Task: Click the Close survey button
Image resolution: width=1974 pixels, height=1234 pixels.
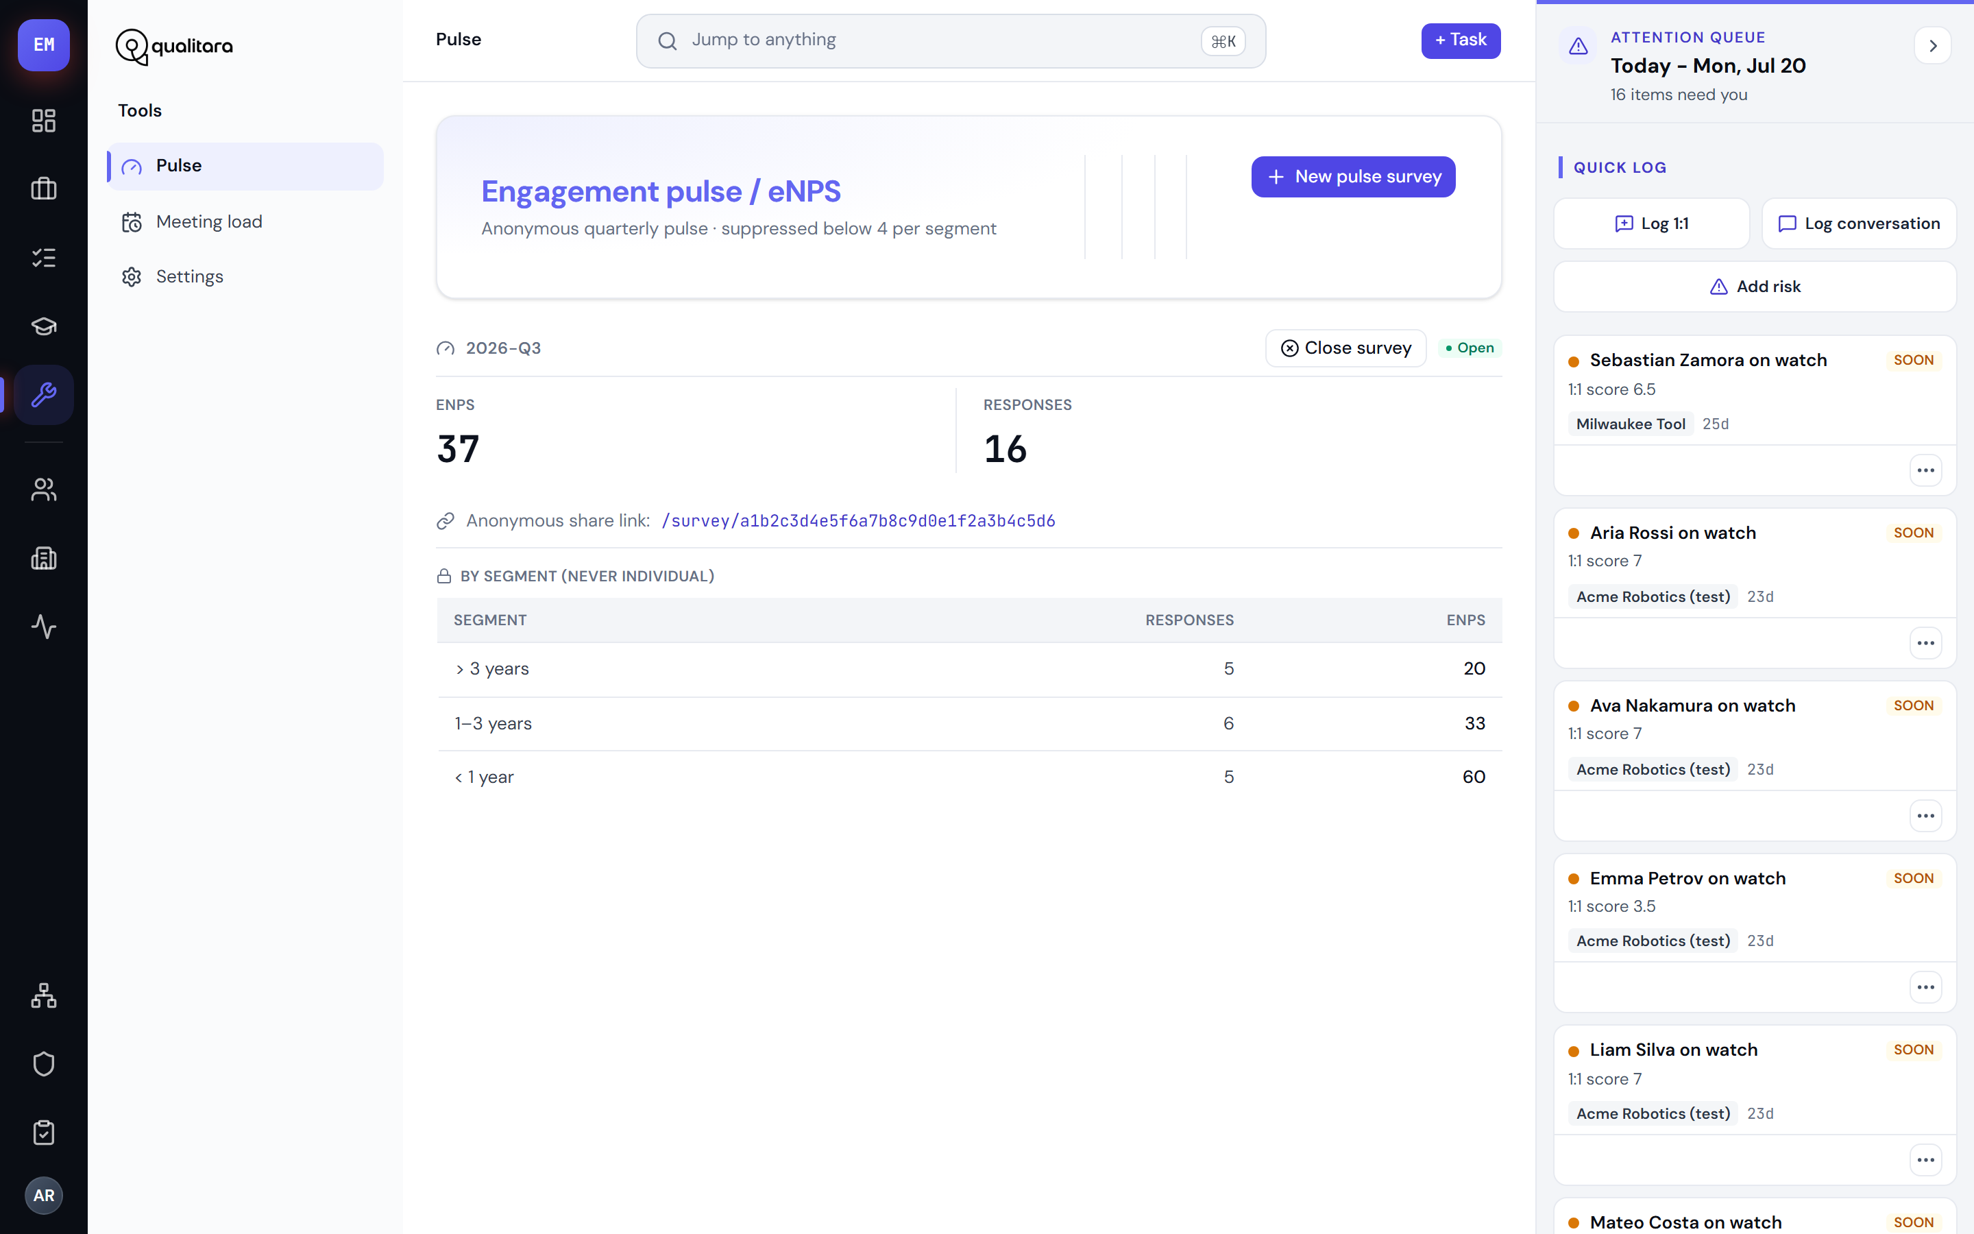Action: coord(1346,348)
